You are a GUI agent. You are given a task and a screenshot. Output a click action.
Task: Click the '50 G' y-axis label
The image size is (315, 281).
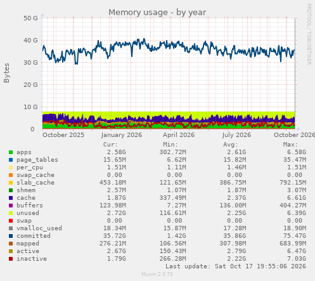(x=30, y=18)
